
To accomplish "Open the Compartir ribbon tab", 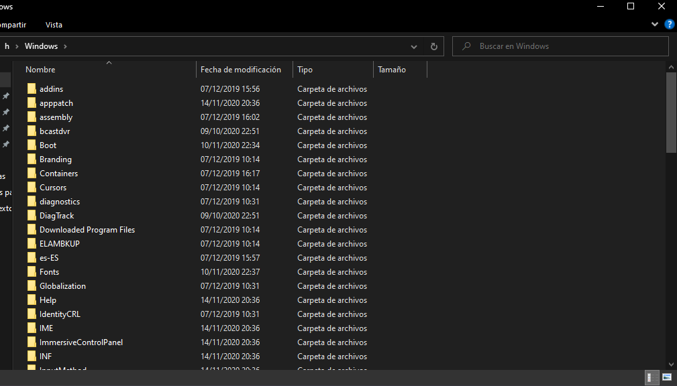I will click(13, 25).
